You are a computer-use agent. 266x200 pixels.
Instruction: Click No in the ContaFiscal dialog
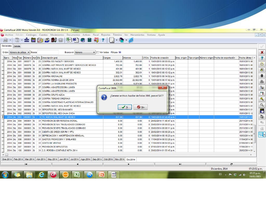point(141,107)
